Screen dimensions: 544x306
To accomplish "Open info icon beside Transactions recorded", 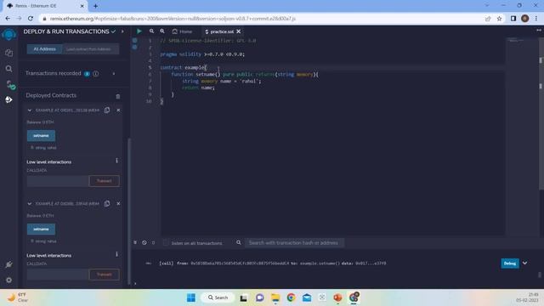I will pos(96,74).
